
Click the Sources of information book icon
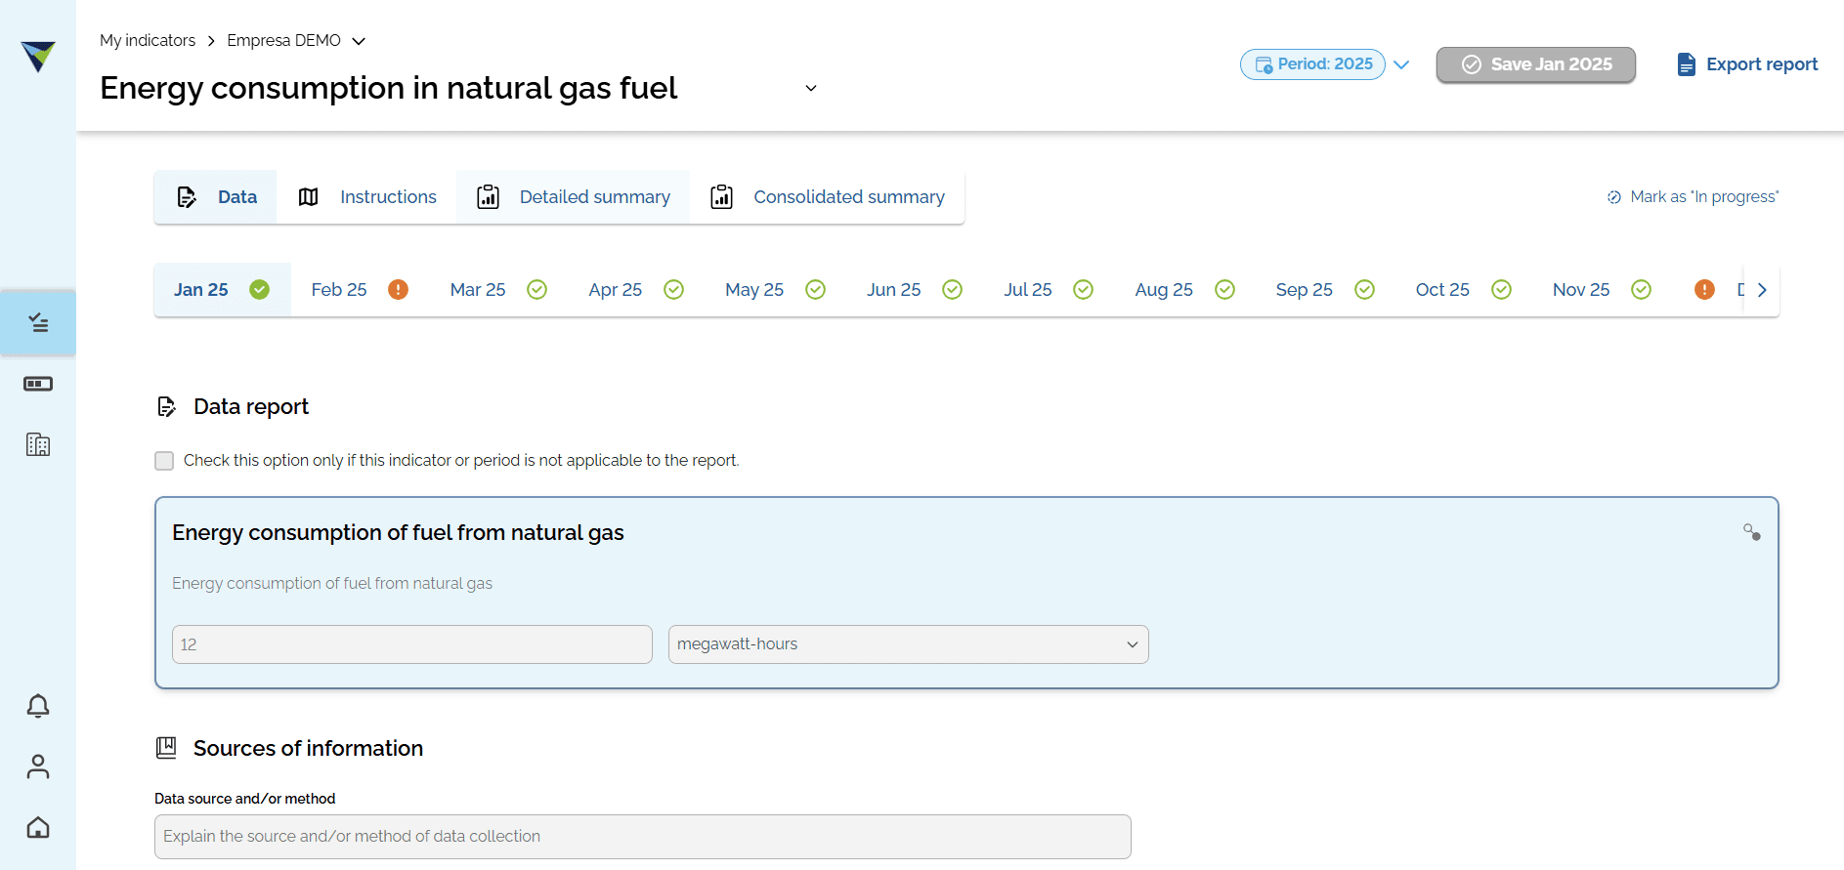pos(166,748)
